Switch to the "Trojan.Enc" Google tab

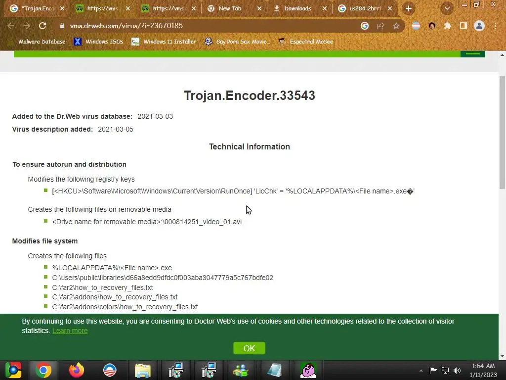tap(37, 9)
